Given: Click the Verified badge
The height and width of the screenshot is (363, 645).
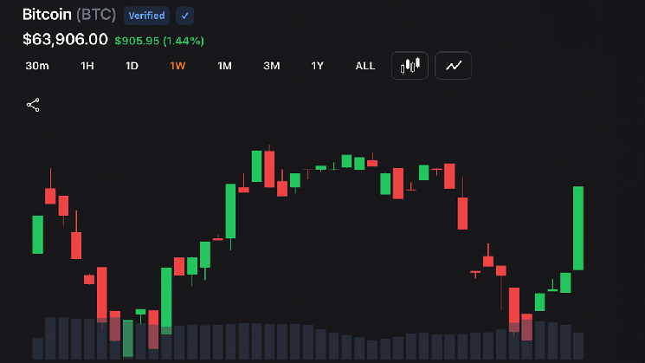Looking at the screenshot, I should (x=146, y=16).
